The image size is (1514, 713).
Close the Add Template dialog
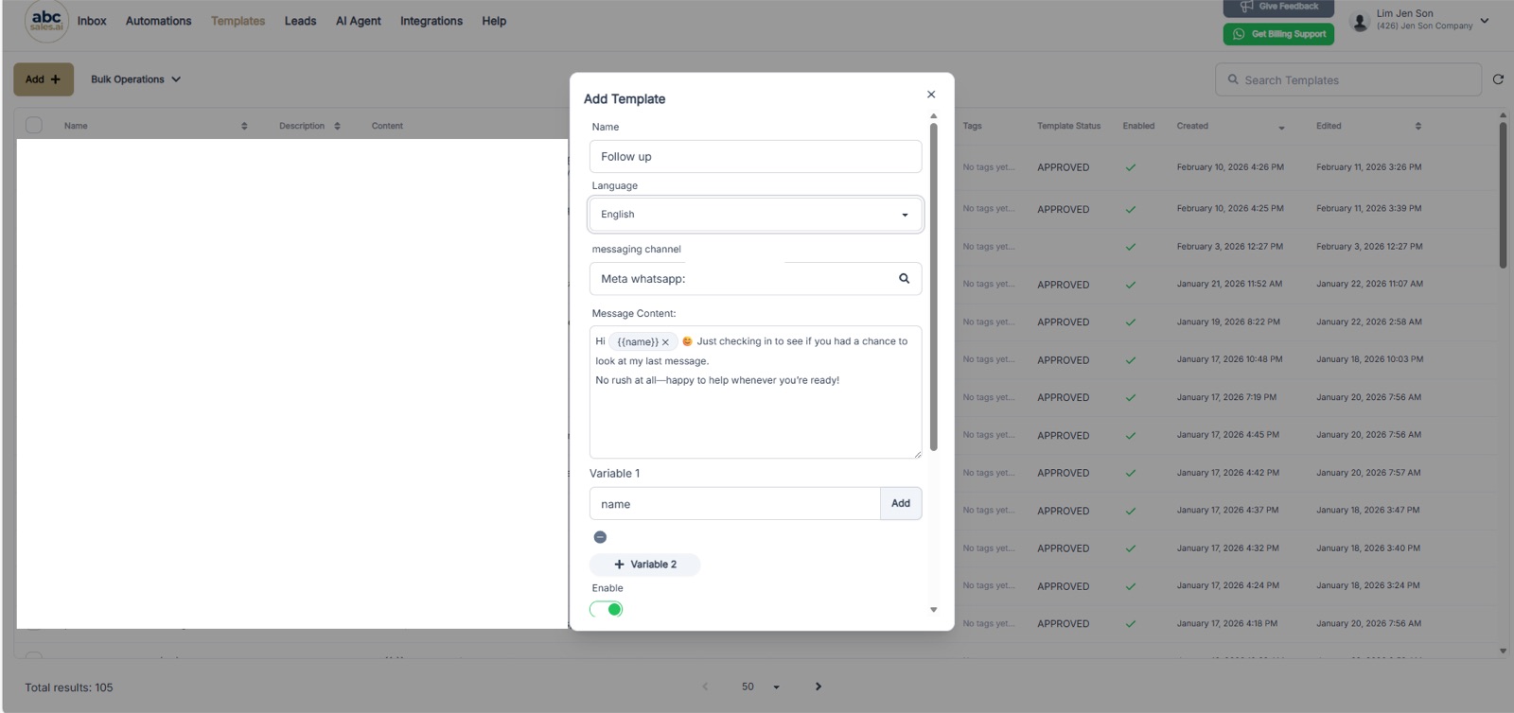(x=931, y=95)
